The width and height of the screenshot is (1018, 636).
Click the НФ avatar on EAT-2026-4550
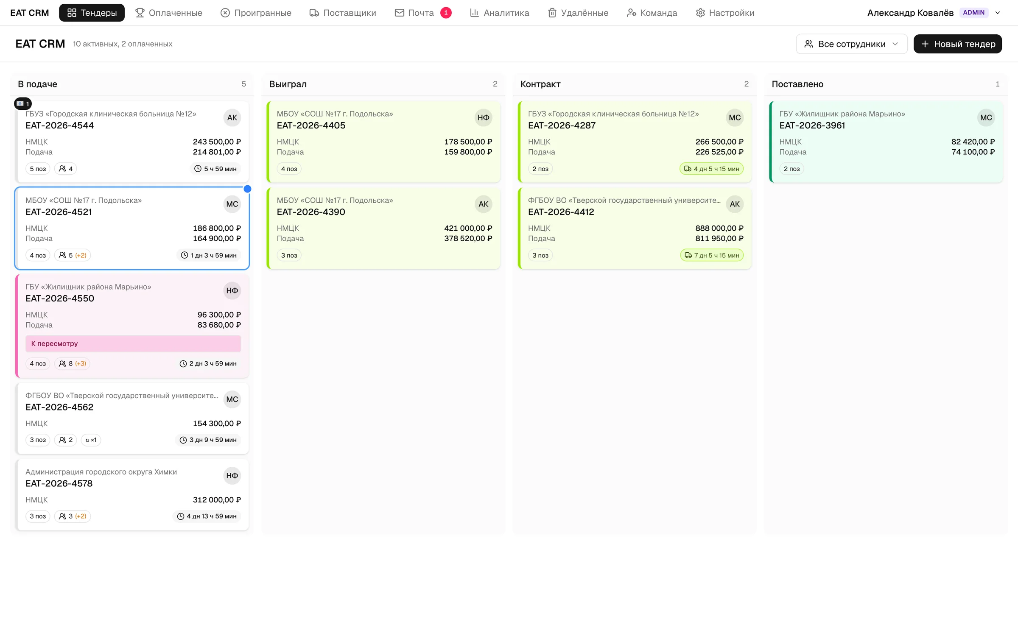(232, 291)
